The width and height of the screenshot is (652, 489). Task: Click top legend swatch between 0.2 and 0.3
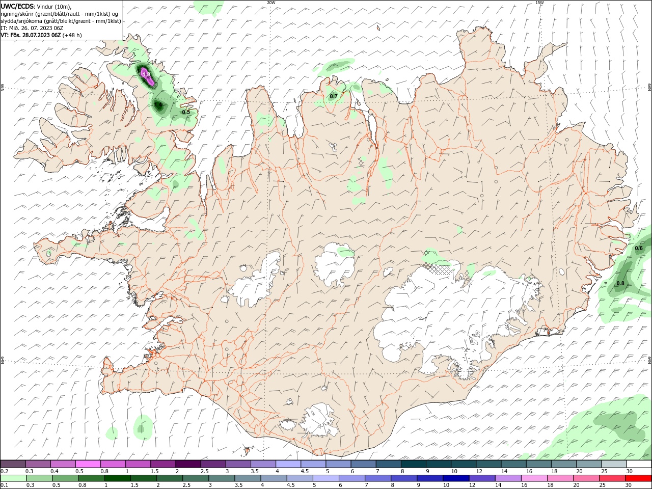pos(13,464)
